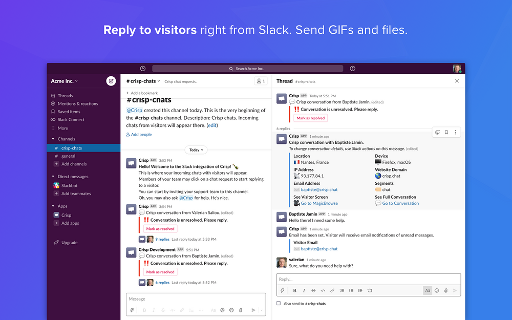Image resolution: width=512 pixels, height=320 pixels.
Task: Open the user profile avatar at top right
Action: pos(457,69)
